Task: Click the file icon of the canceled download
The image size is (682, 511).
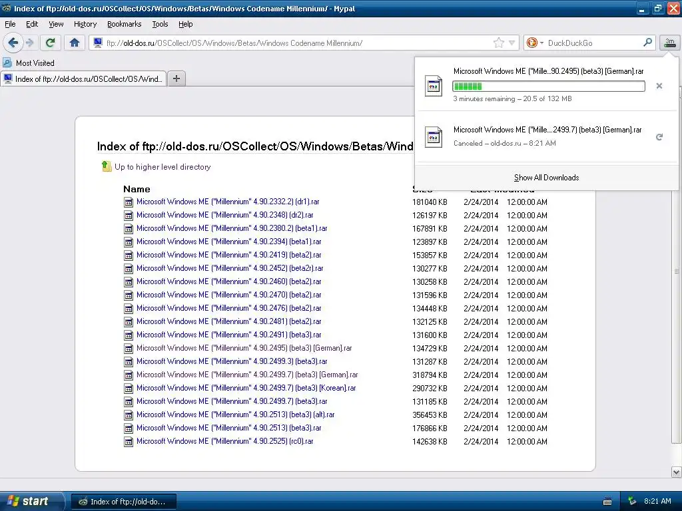Action: pyautogui.click(x=433, y=137)
